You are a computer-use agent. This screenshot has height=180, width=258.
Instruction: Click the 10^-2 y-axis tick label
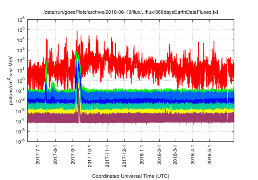20,101
